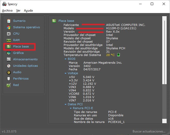Open the Periféricos mouse icon
This screenshot has height=135, width=170.
tap(9, 79)
